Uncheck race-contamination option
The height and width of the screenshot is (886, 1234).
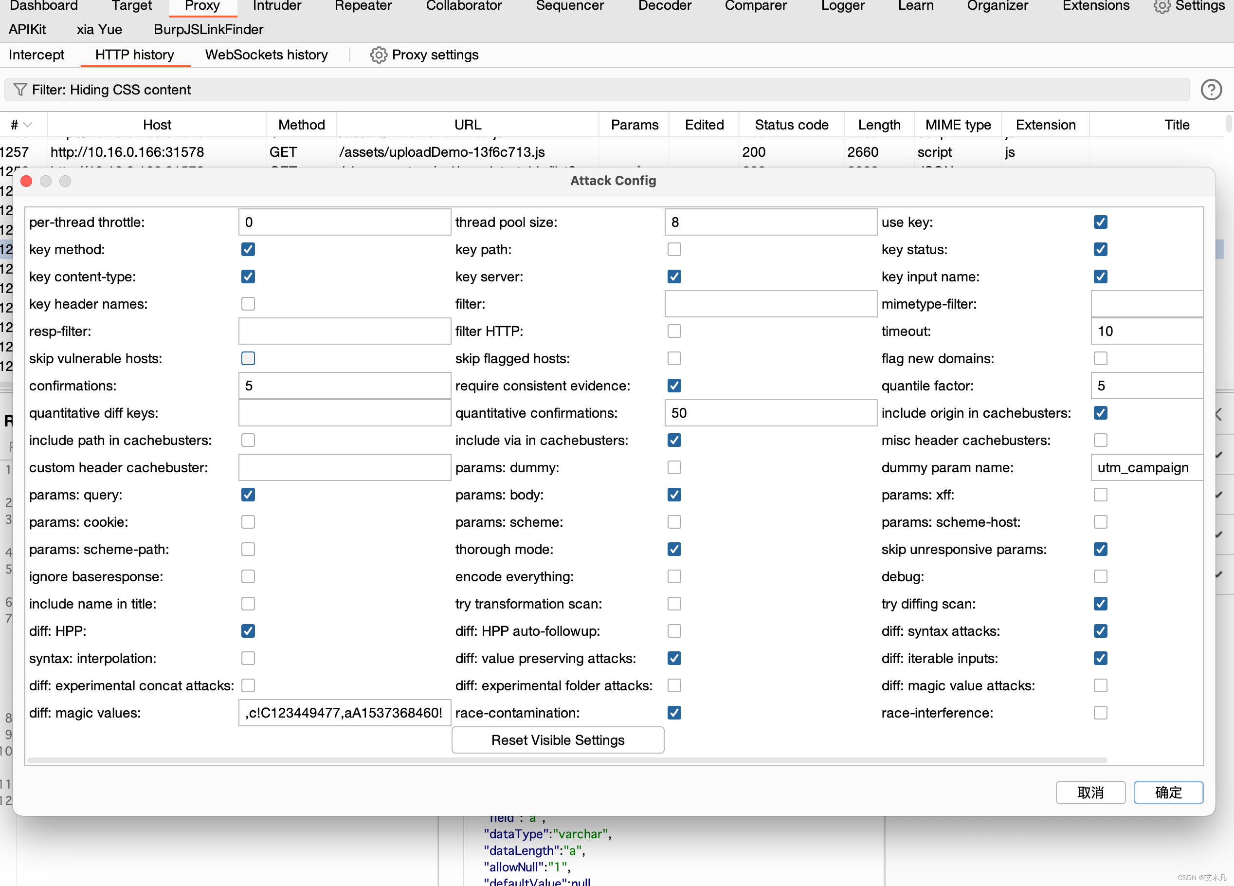coord(674,713)
